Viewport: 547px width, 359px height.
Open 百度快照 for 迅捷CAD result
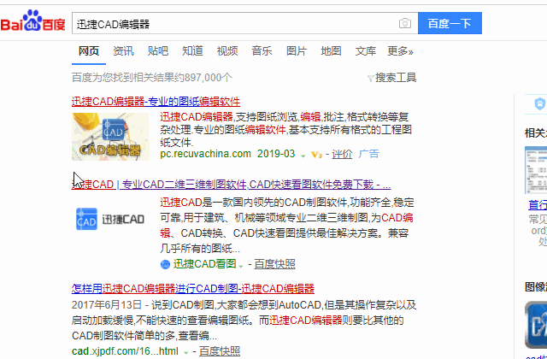[x=274, y=264]
